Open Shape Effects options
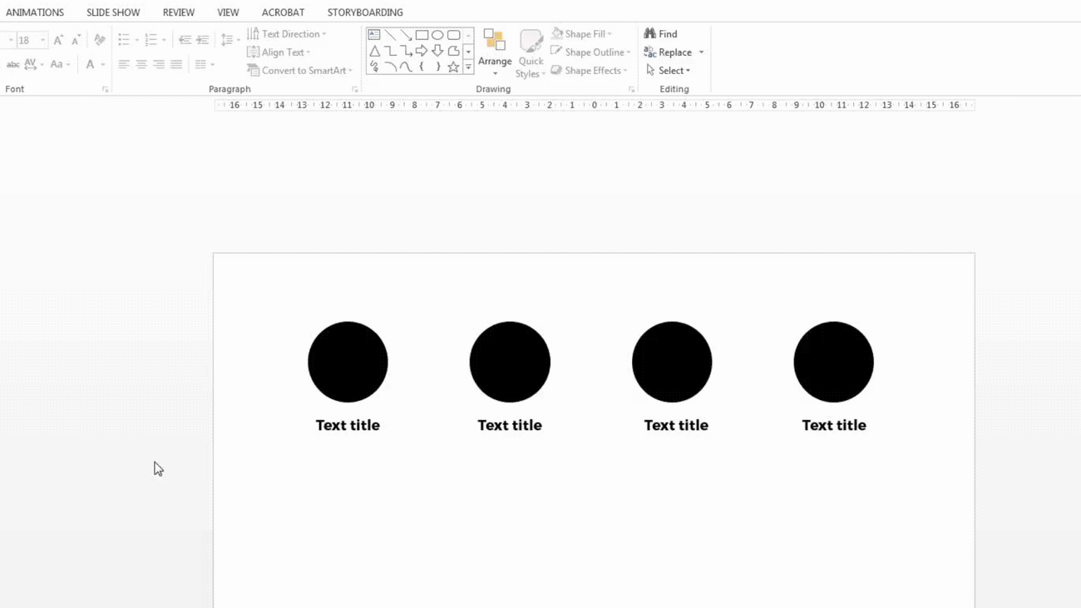Screen dimensions: 1081x608 589,71
